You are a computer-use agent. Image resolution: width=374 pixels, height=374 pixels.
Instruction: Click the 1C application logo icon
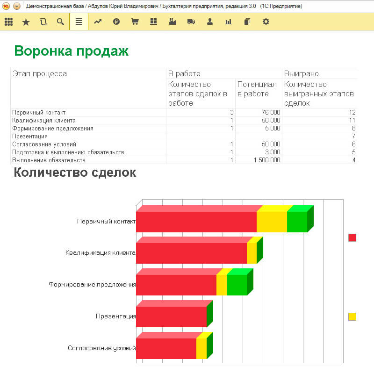pos(6,6)
